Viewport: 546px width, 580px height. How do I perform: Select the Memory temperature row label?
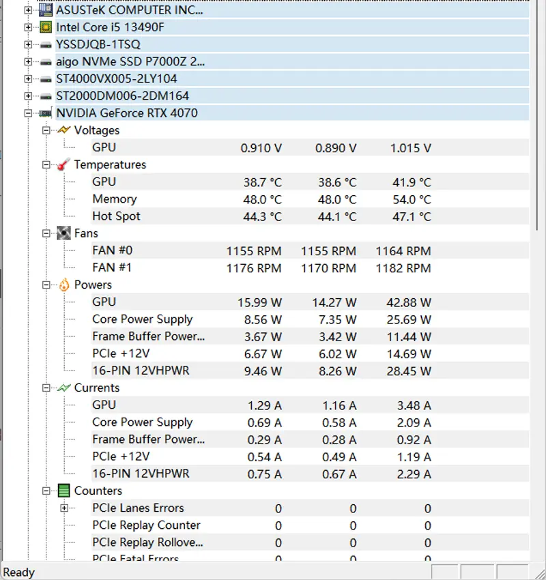point(115,199)
